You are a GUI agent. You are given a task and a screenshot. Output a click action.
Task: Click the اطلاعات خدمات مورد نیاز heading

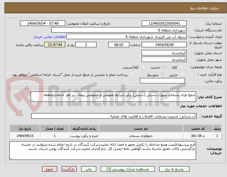[201, 106]
